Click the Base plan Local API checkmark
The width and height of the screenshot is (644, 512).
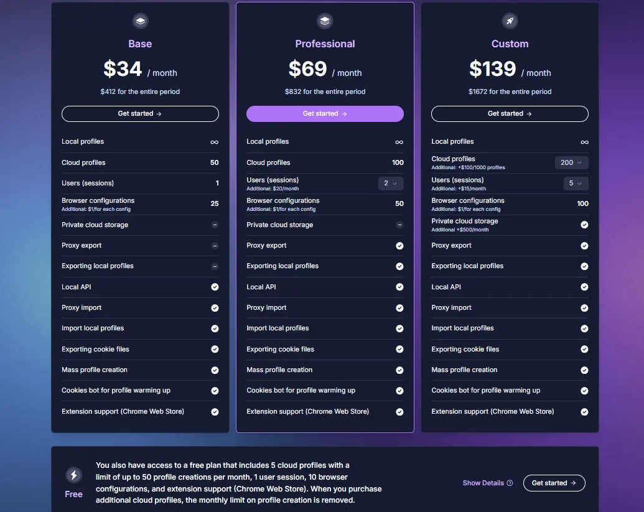[x=215, y=287]
